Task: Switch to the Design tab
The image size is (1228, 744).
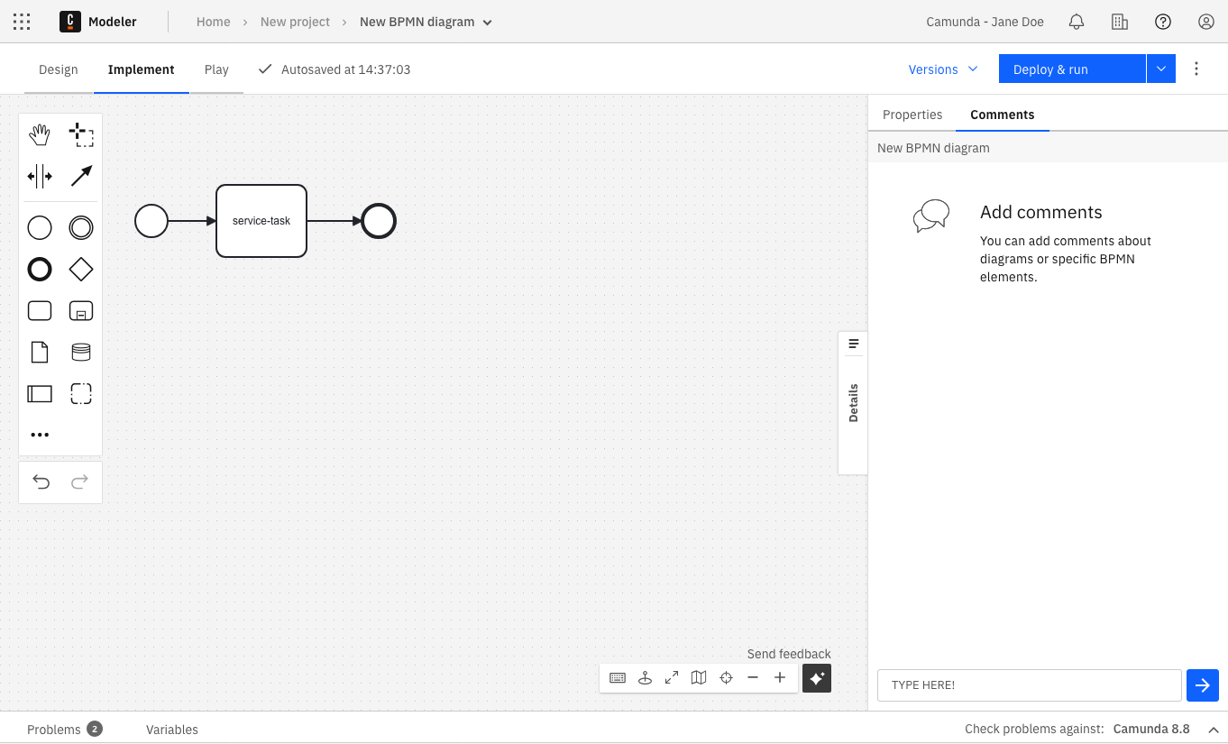Action: (59, 69)
